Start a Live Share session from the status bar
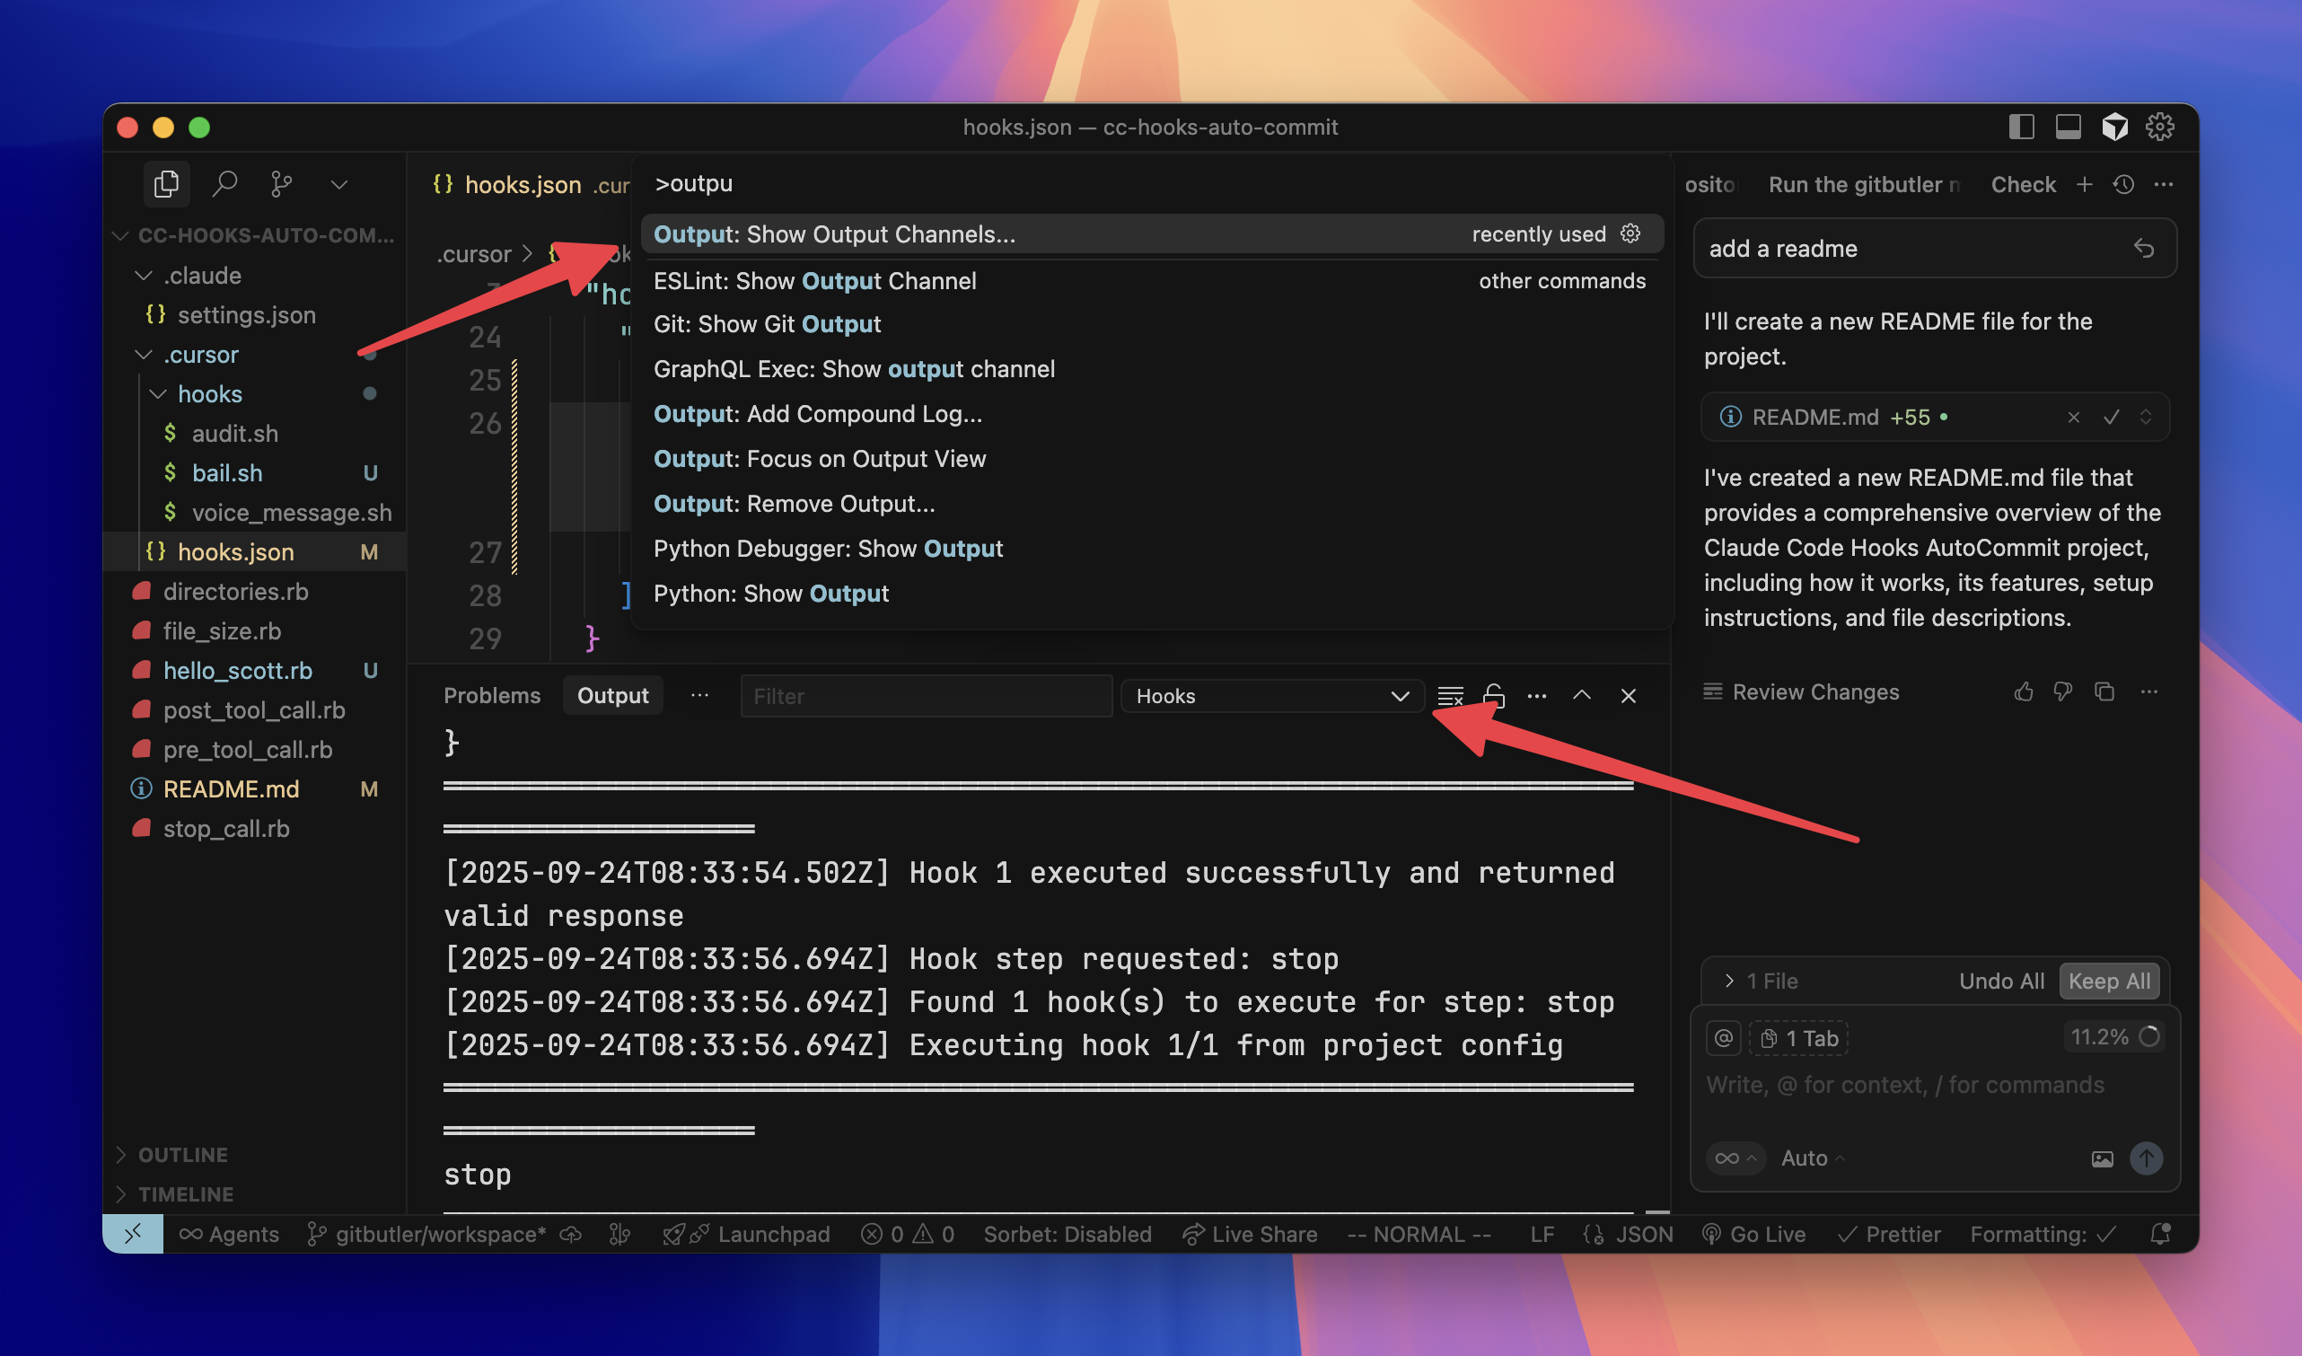2302x1356 pixels. pyautogui.click(x=1251, y=1234)
